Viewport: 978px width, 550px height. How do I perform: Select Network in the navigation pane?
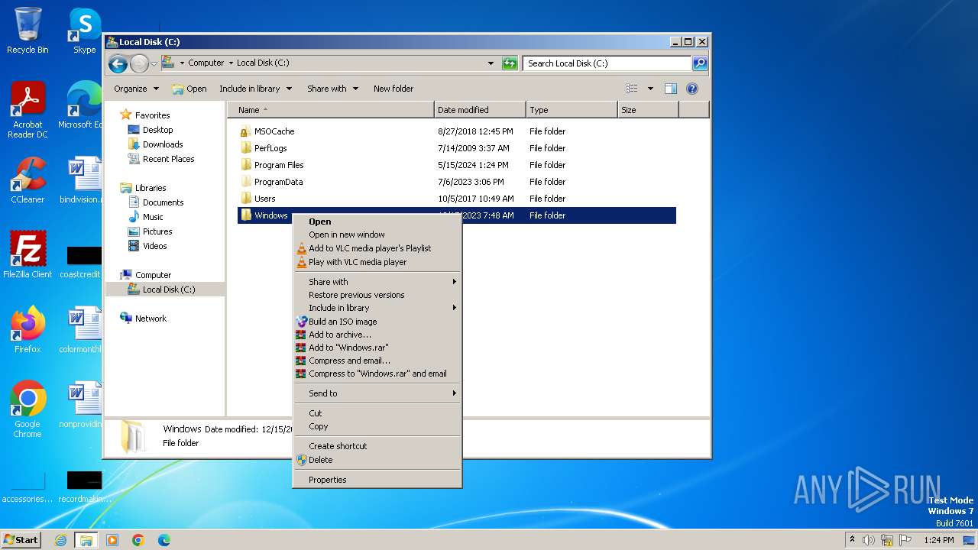(151, 319)
